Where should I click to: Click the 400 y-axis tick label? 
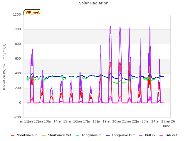(18, 73)
